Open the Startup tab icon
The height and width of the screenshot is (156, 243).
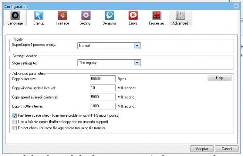[x=39, y=15]
